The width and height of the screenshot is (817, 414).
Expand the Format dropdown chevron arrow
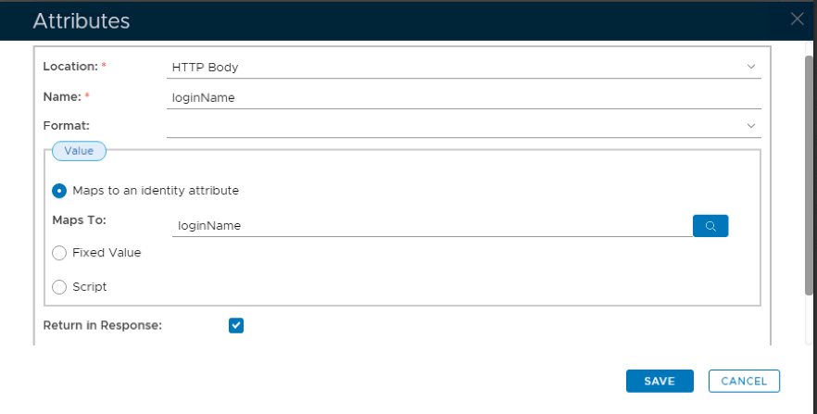click(x=750, y=125)
